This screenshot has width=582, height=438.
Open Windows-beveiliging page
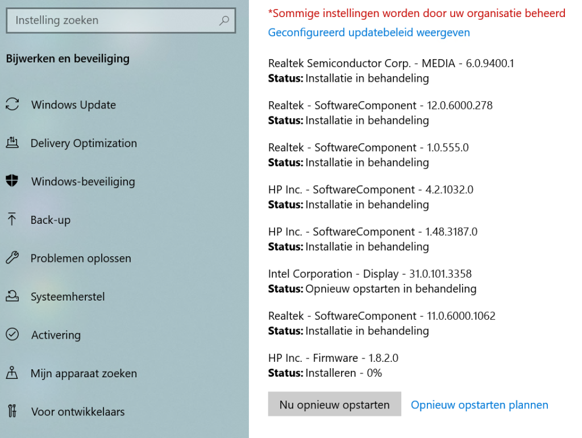83,182
